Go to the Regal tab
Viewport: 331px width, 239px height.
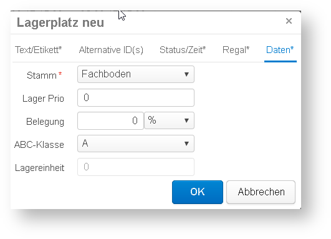pyautogui.click(x=236, y=50)
